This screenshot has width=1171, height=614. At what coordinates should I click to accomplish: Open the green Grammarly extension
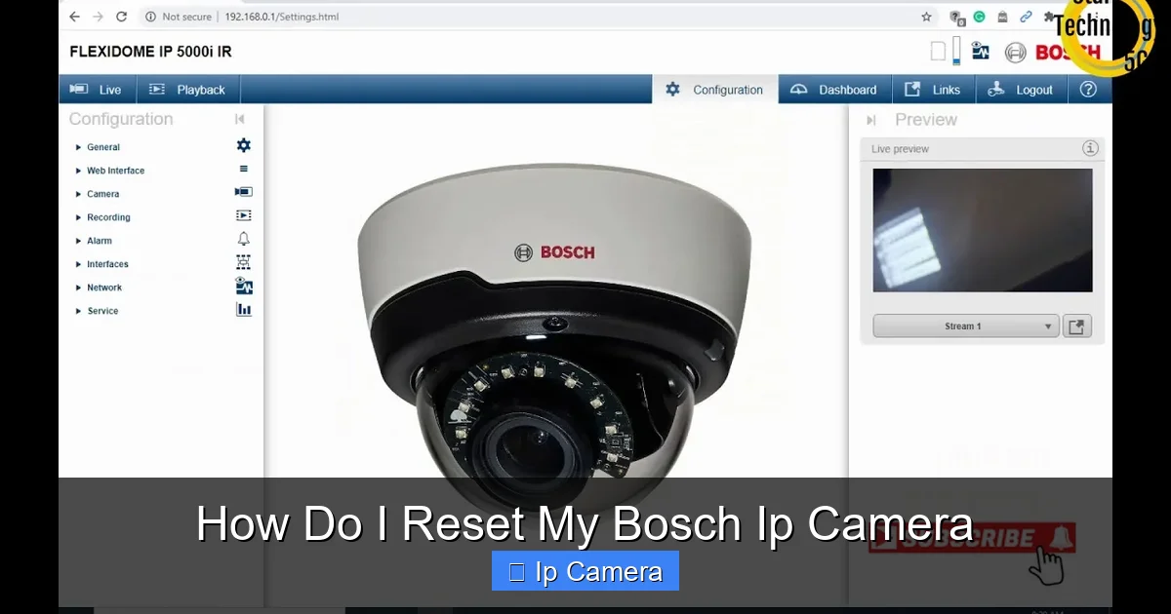[980, 17]
